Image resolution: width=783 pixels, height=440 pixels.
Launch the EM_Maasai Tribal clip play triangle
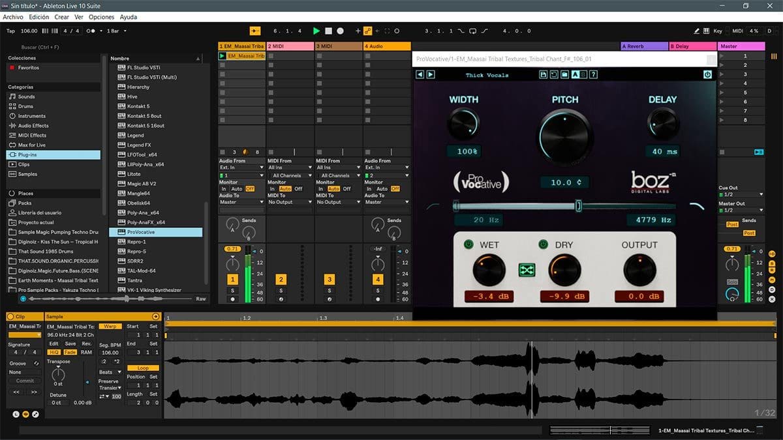pyautogui.click(x=222, y=56)
